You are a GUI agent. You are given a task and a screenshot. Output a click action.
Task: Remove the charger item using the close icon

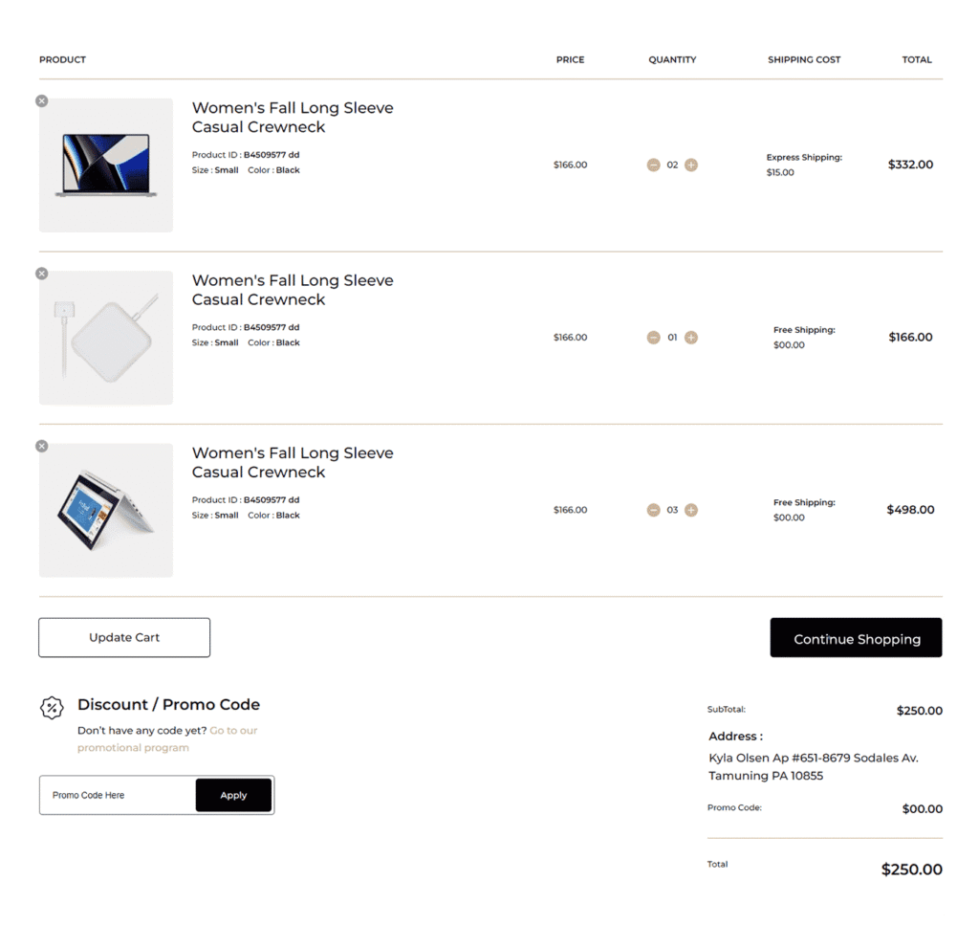click(x=41, y=274)
